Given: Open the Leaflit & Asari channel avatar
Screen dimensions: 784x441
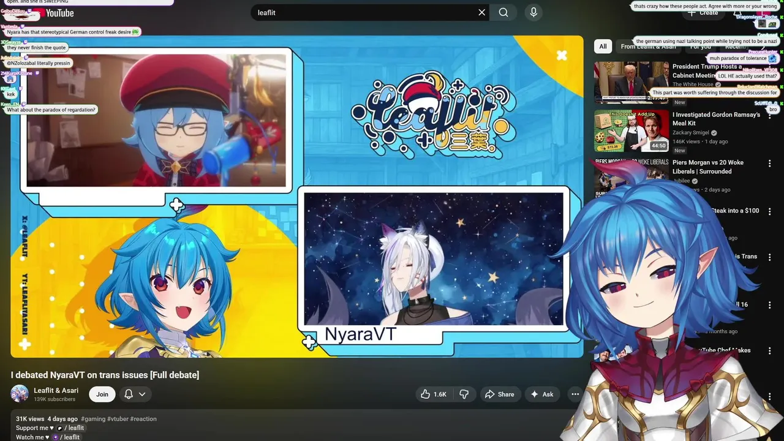Looking at the screenshot, I should pyautogui.click(x=20, y=394).
